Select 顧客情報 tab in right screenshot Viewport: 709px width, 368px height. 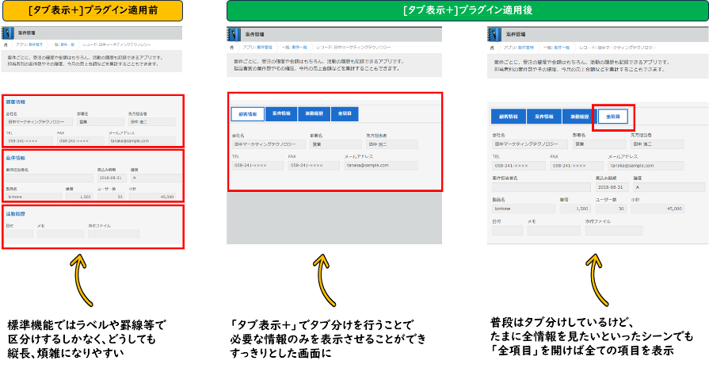(x=509, y=117)
